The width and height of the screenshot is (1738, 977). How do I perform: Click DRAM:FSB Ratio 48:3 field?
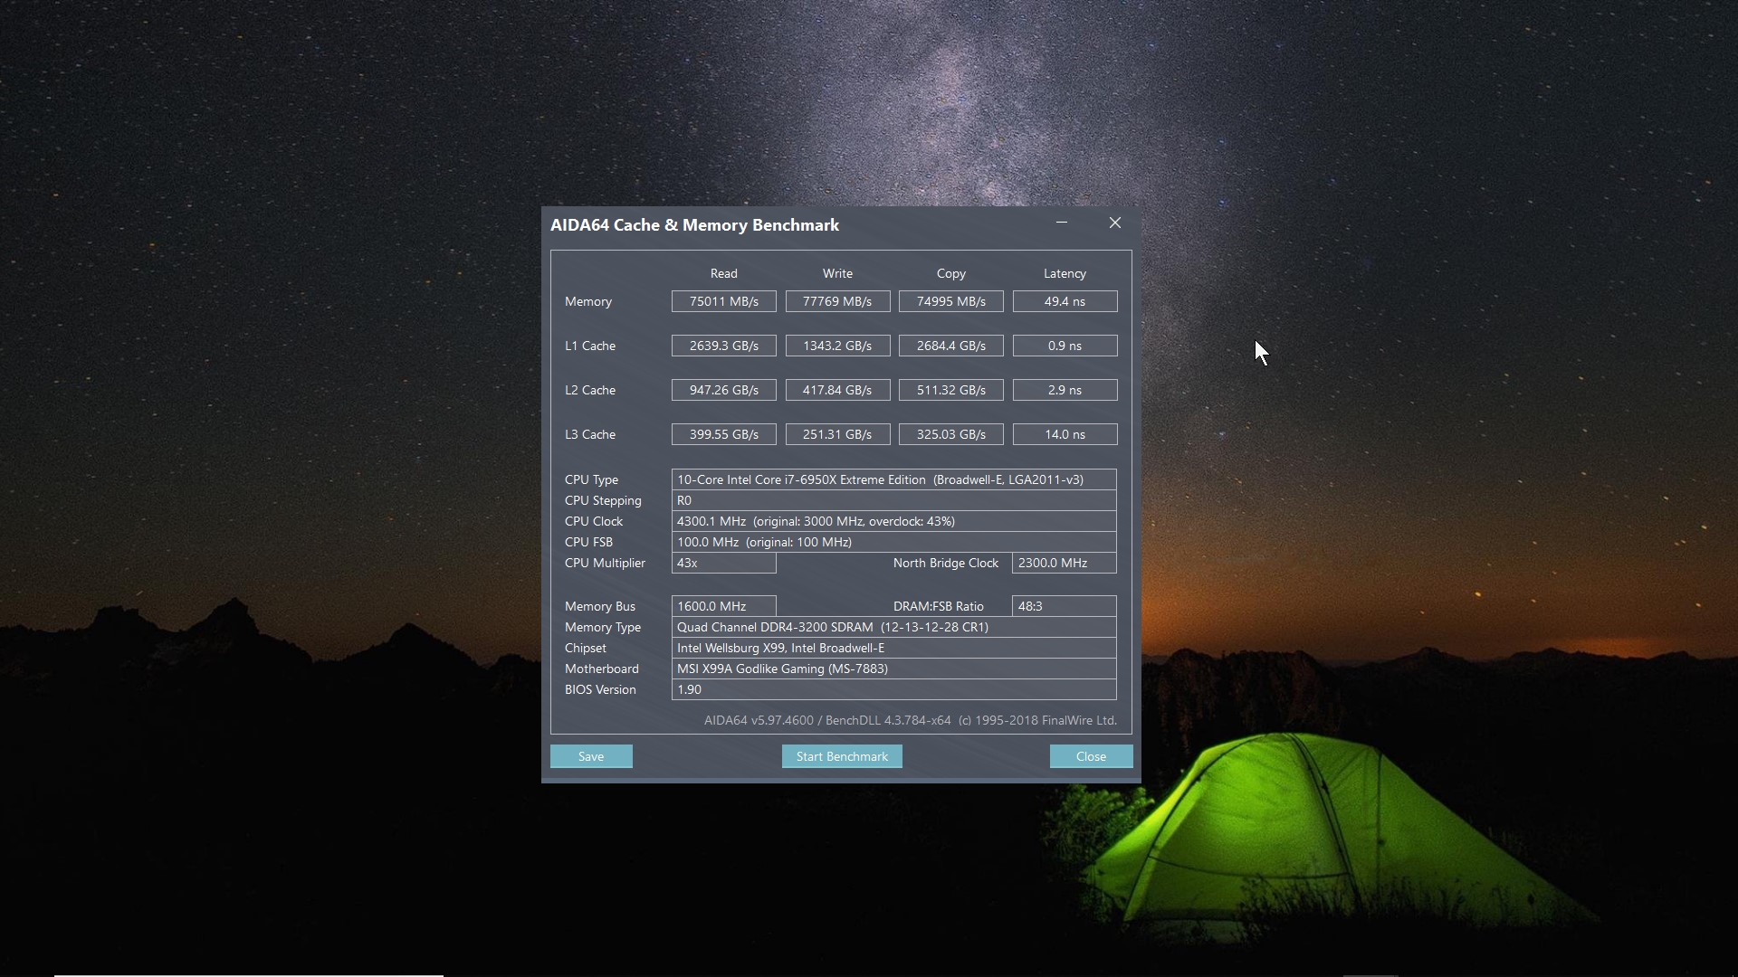pyautogui.click(x=1065, y=606)
